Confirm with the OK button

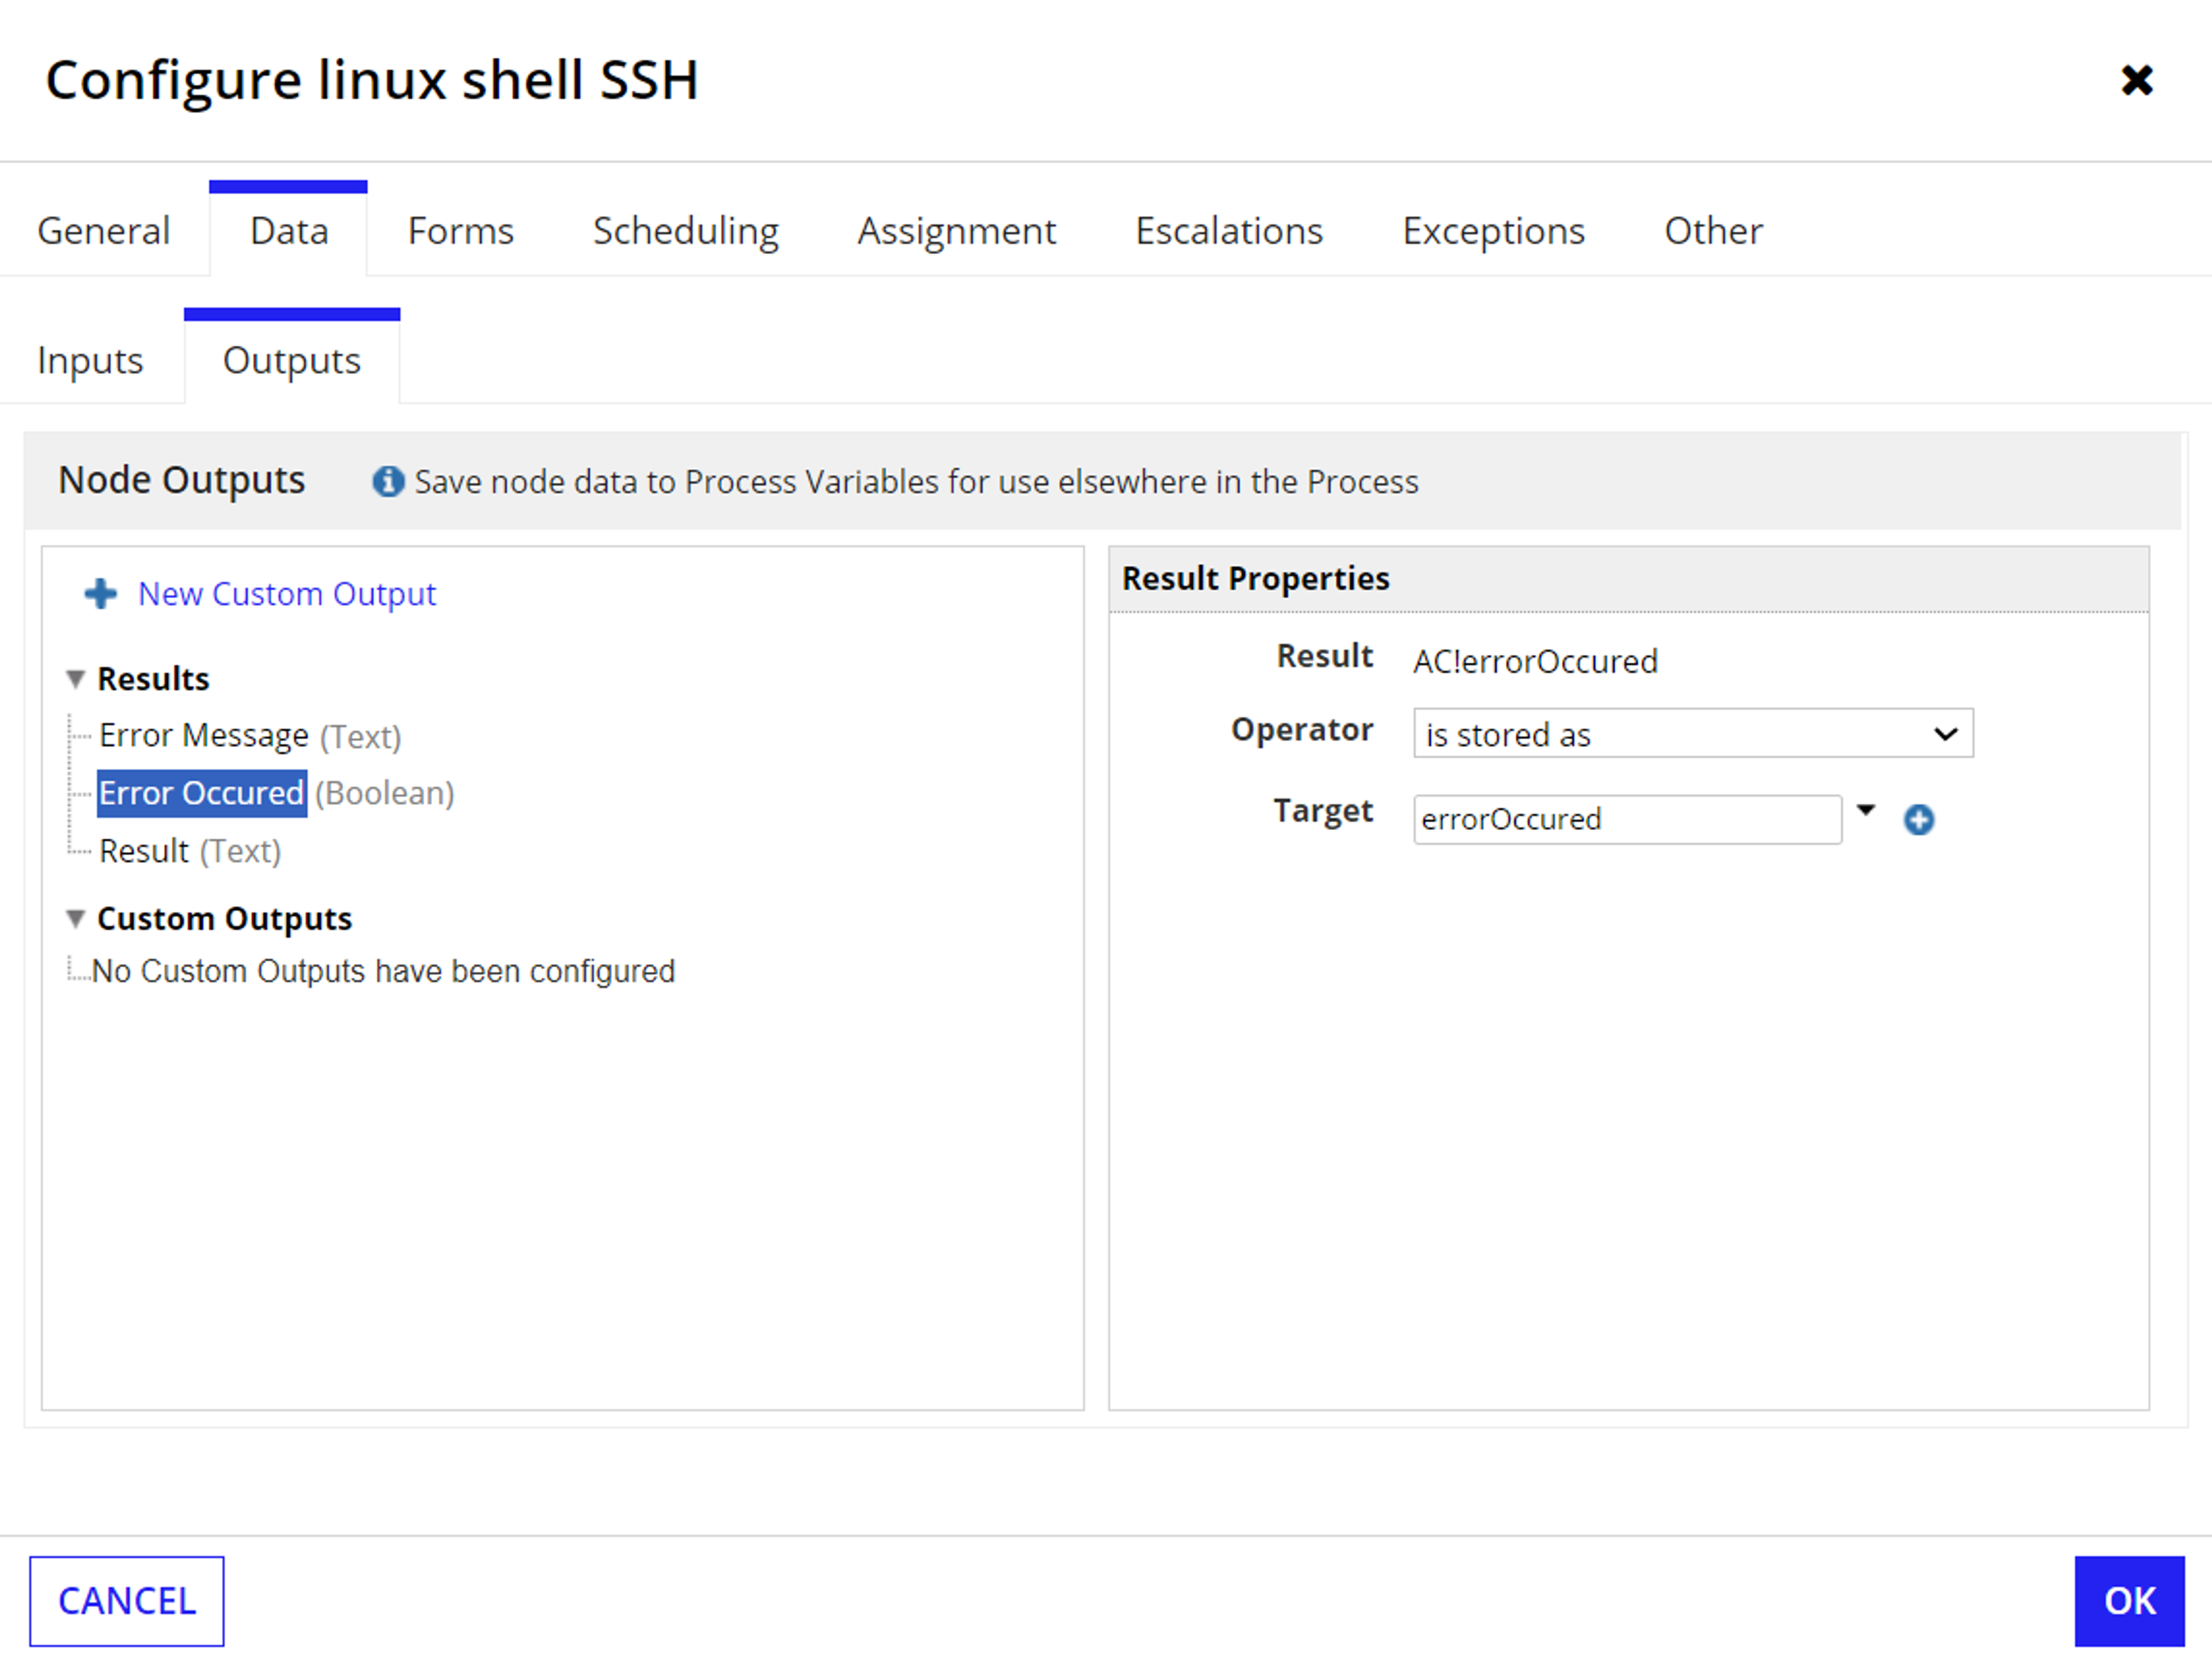tap(2129, 1601)
